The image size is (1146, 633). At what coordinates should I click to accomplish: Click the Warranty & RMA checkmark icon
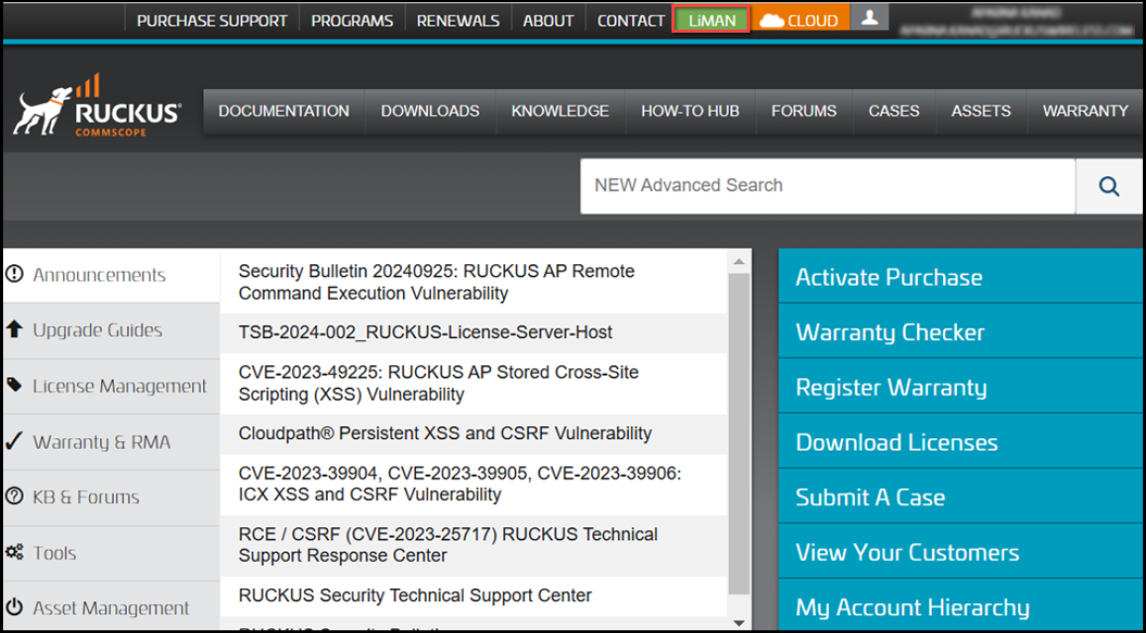pos(14,441)
